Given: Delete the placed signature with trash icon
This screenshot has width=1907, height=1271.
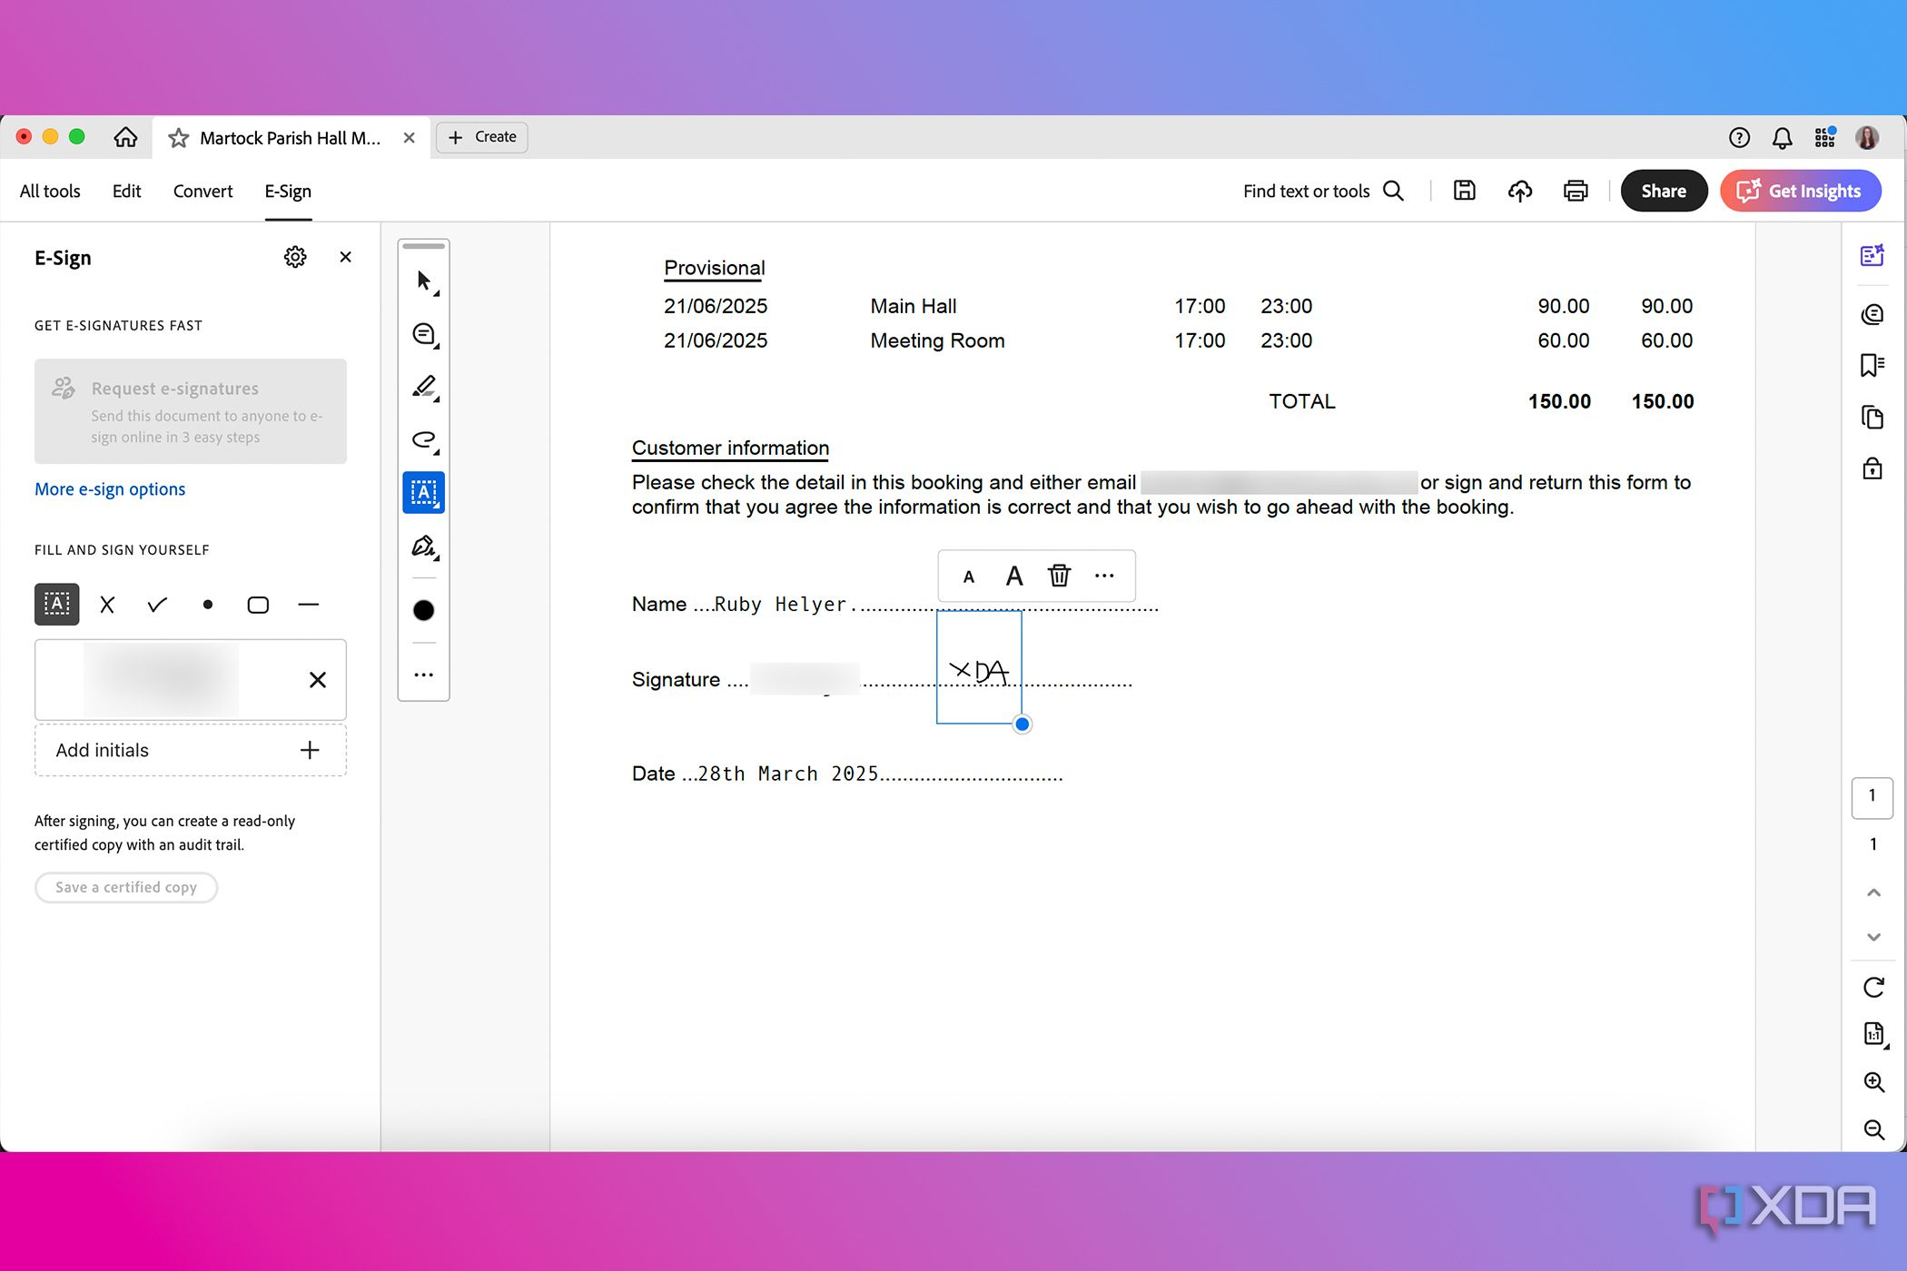Looking at the screenshot, I should coord(1059,576).
